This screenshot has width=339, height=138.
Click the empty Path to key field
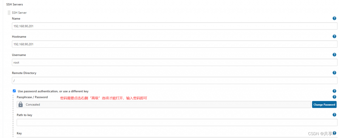pos(177,122)
